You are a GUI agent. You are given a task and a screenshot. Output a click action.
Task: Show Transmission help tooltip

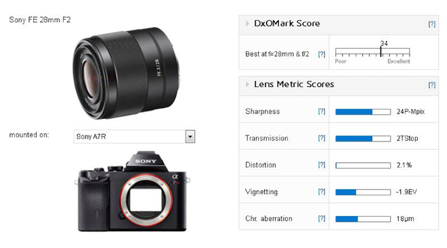pyautogui.click(x=322, y=138)
